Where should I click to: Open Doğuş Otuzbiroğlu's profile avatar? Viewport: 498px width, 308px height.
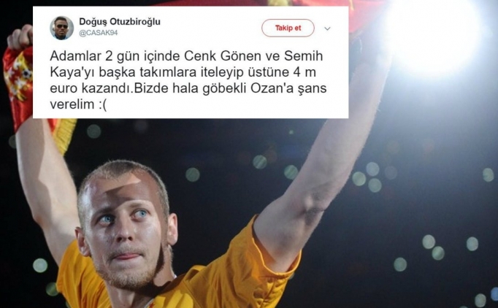tap(61, 28)
